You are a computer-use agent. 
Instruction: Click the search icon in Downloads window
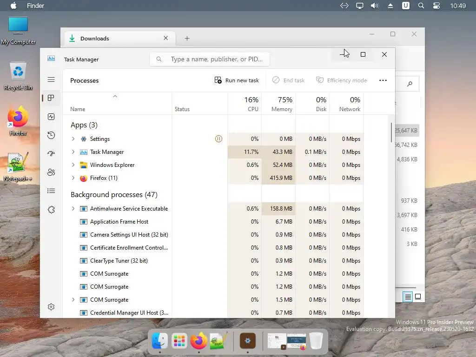pyautogui.click(x=410, y=84)
